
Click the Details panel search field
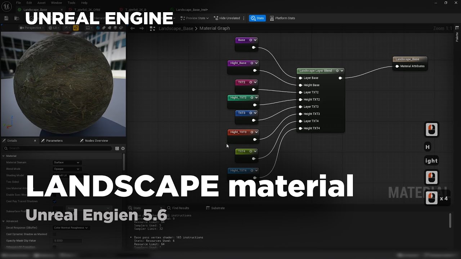click(58, 148)
